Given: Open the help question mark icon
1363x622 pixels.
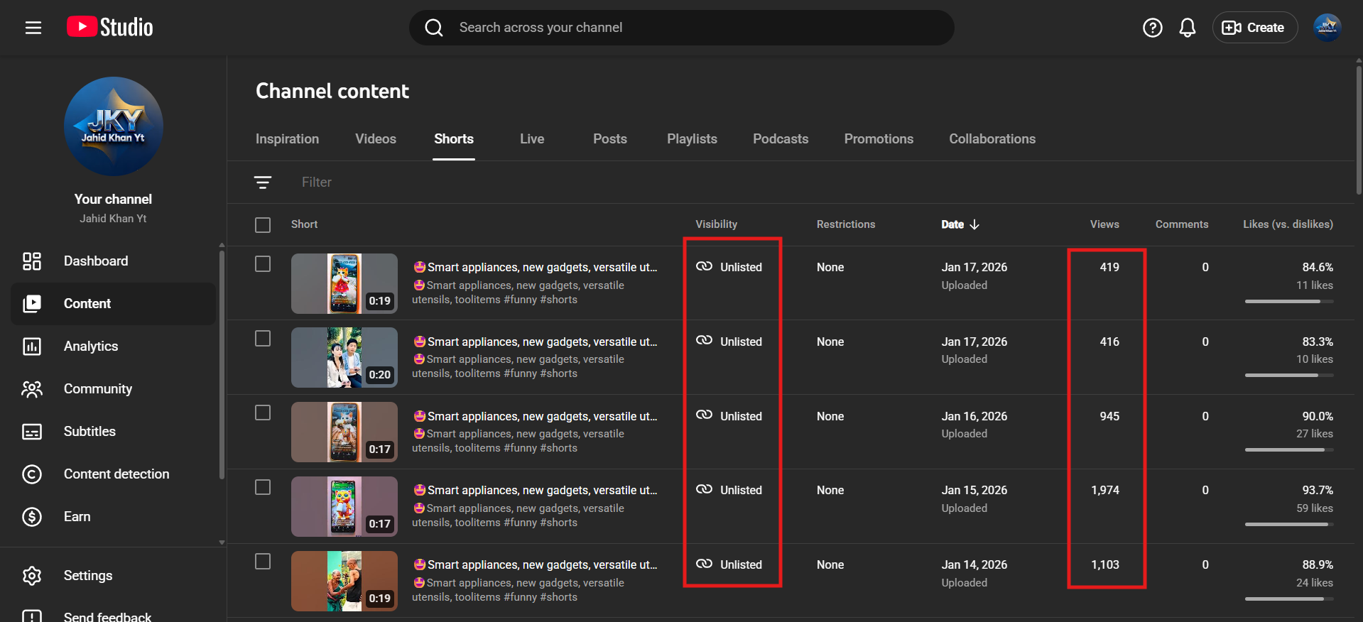Looking at the screenshot, I should click(x=1152, y=28).
